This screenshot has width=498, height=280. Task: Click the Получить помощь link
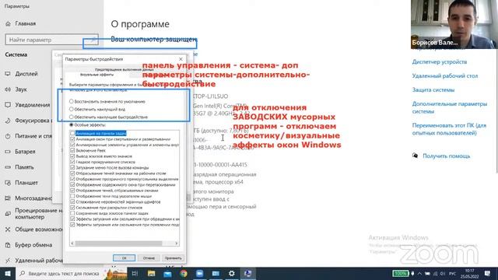point(446,156)
